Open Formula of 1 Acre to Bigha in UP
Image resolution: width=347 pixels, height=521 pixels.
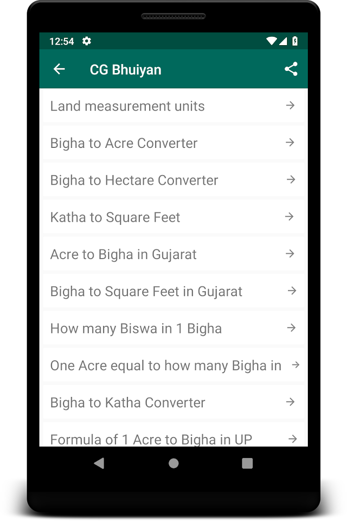coord(173,434)
